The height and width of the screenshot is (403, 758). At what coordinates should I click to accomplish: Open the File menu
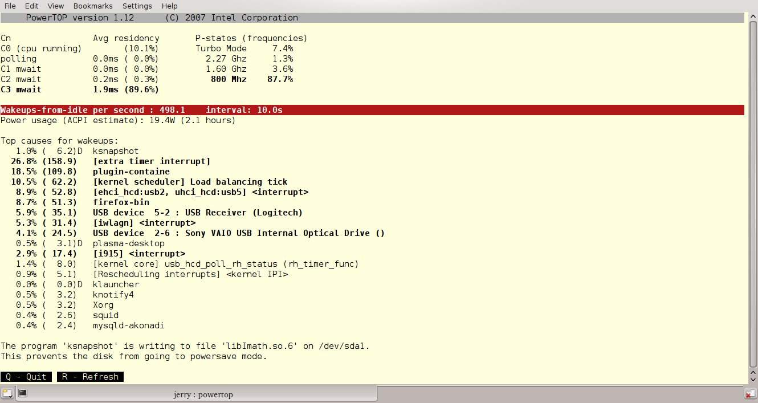[10, 6]
